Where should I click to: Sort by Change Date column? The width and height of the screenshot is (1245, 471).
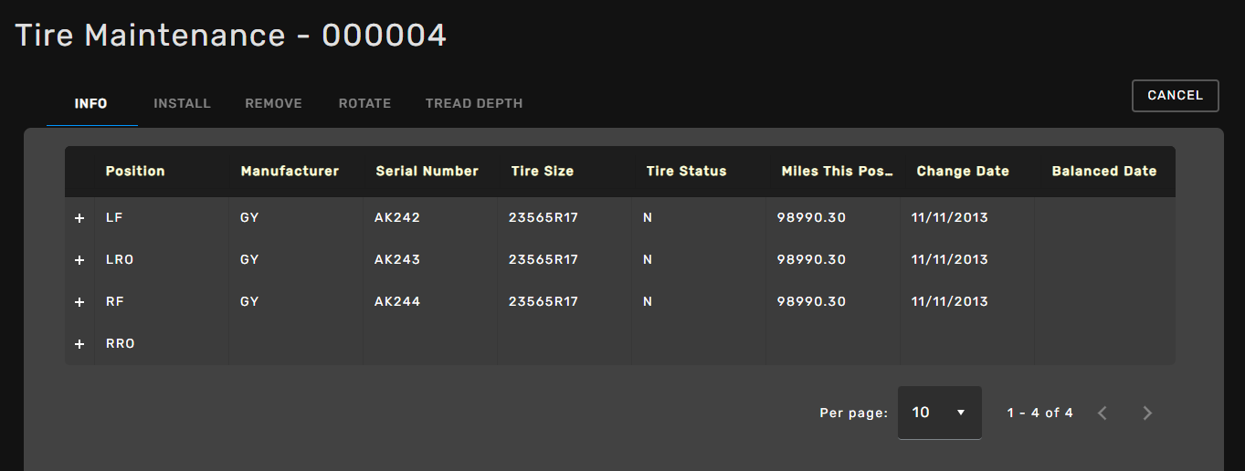click(963, 171)
